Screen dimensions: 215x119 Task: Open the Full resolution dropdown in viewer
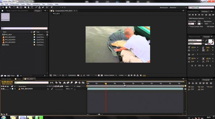(x=91, y=75)
